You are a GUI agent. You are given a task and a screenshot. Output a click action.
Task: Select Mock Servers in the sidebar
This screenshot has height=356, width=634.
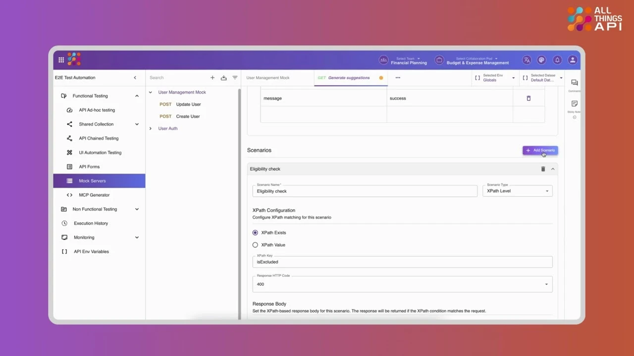[x=92, y=180]
